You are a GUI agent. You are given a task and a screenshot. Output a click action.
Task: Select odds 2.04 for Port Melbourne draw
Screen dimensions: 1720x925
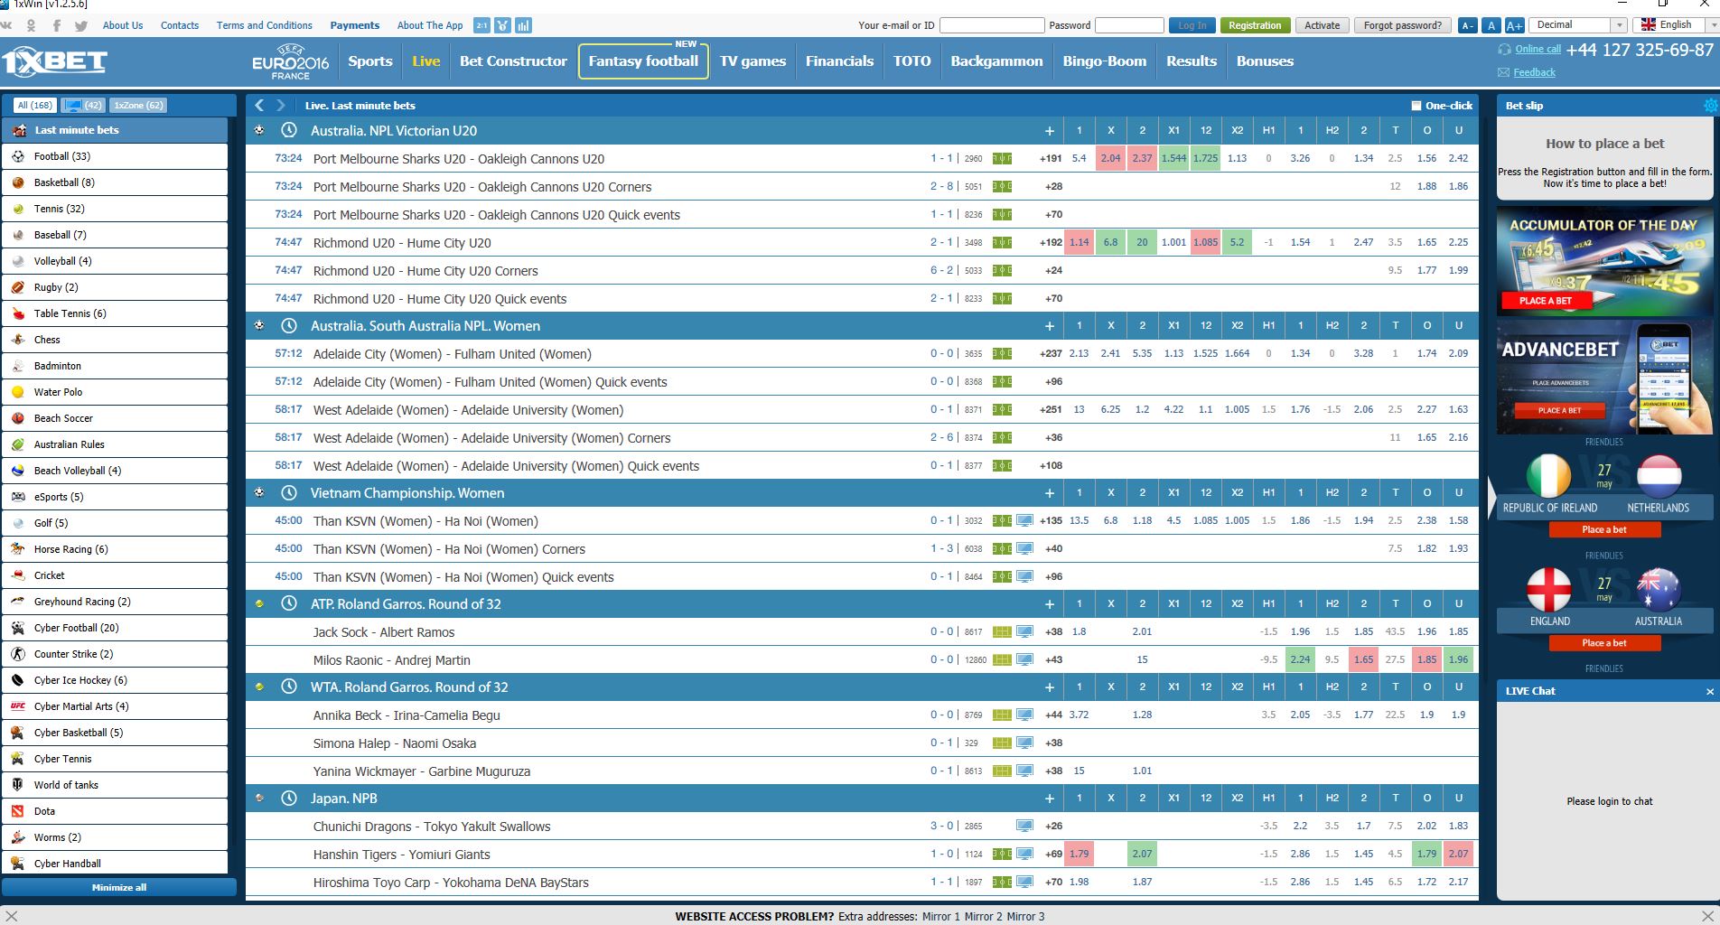coord(1110,158)
